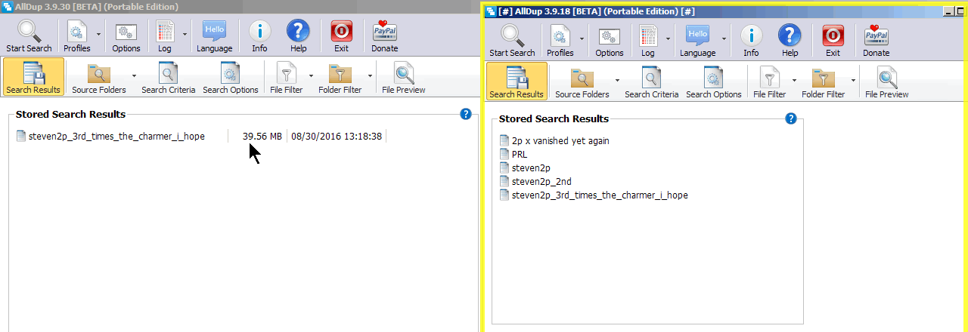Image resolution: width=968 pixels, height=332 pixels.
Task: Click Stored Search Results help icon in 3.9.30 window
Action: [x=466, y=115]
